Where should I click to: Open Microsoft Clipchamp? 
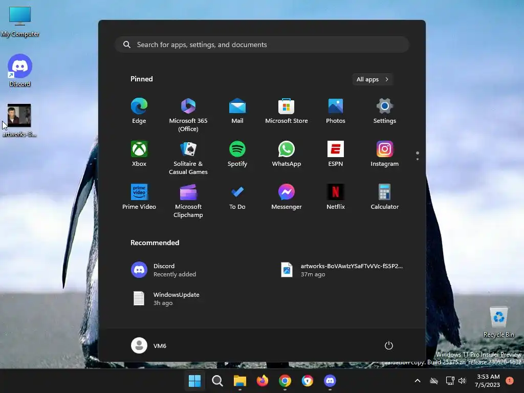pos(188,201)
